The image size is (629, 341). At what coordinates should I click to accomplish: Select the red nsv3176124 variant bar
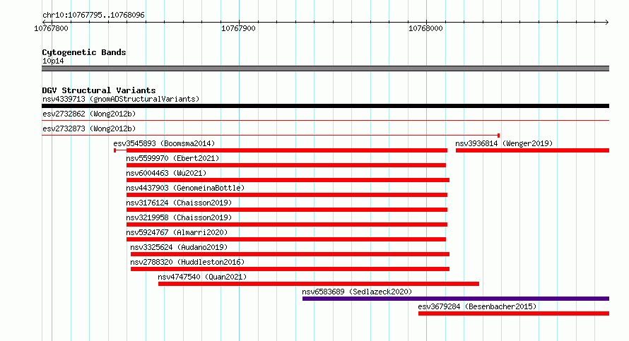point(287,210)
